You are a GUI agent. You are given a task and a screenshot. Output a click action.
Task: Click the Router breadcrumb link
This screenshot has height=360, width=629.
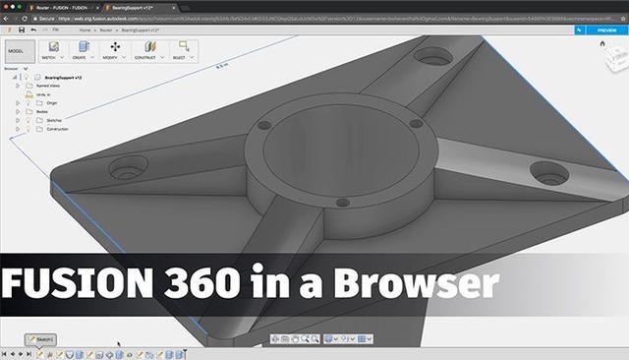pyautogui.click(x=106, y=30)
